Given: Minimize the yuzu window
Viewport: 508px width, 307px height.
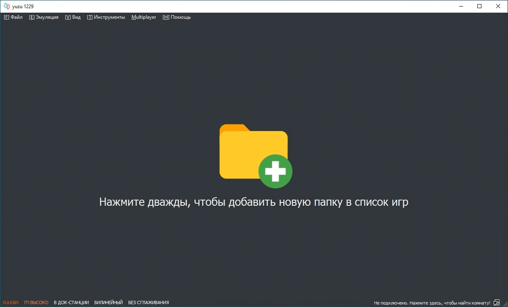Looking at the screenshot, I should click(461, 6).
